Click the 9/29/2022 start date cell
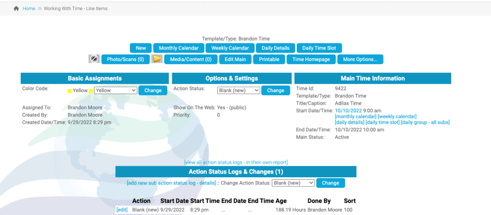Screen dimensions: 491x215 (x=172, y=210)
